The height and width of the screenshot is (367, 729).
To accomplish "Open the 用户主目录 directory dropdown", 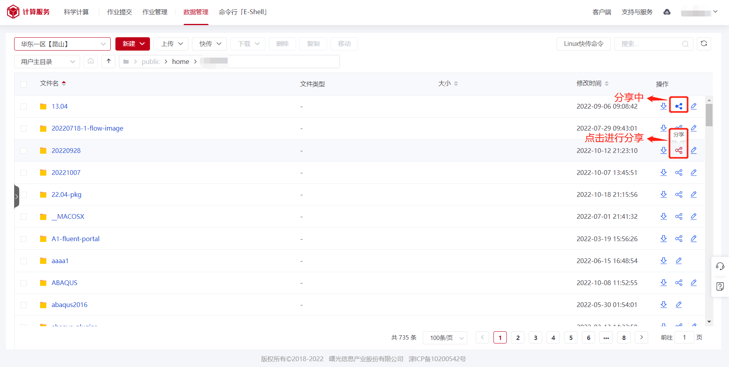I will click(47, 62).
